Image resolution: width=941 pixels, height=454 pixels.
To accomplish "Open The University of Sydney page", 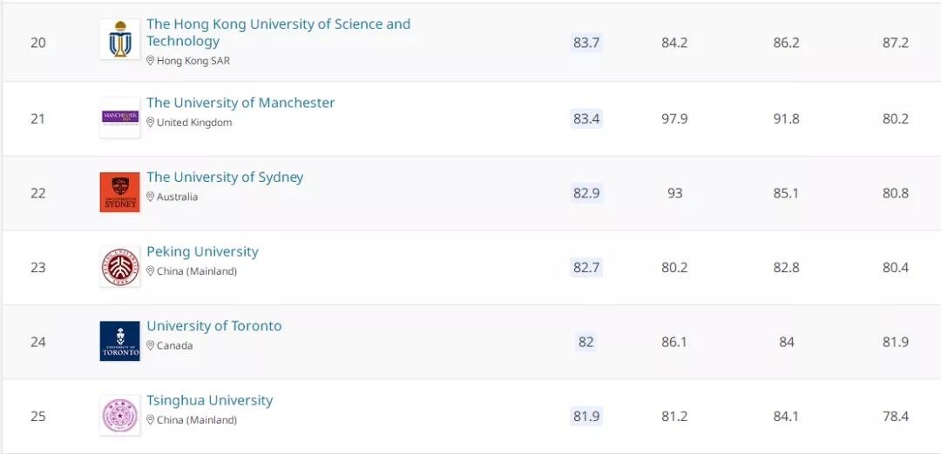I will pyautogui.click(x=225, y=177).
